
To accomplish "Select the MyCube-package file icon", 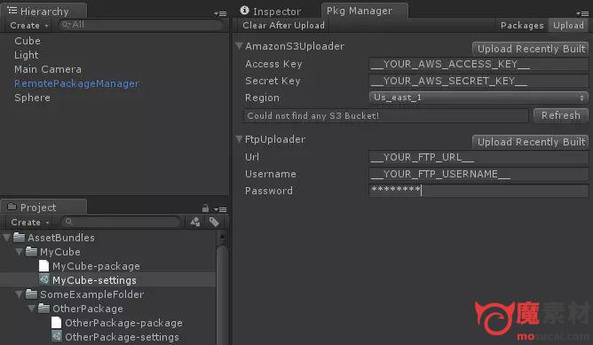I will click(x=43, y=266).
